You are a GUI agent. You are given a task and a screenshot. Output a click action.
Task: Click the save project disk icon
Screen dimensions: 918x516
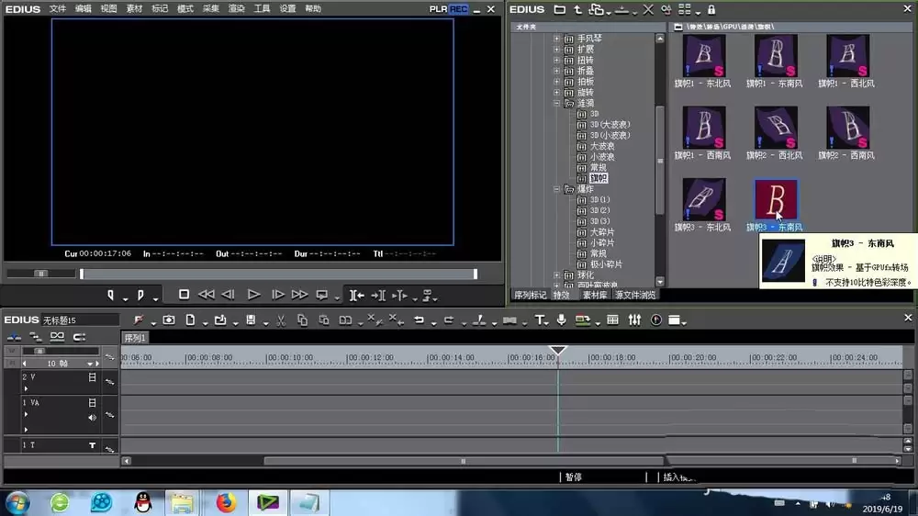[x=251, y=320]
